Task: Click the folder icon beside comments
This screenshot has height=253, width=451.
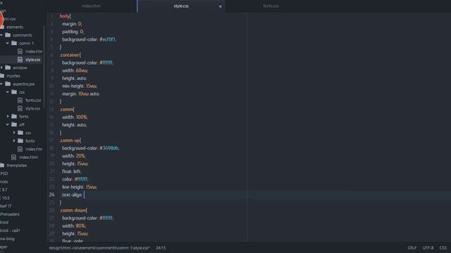Action: point(8,35)
